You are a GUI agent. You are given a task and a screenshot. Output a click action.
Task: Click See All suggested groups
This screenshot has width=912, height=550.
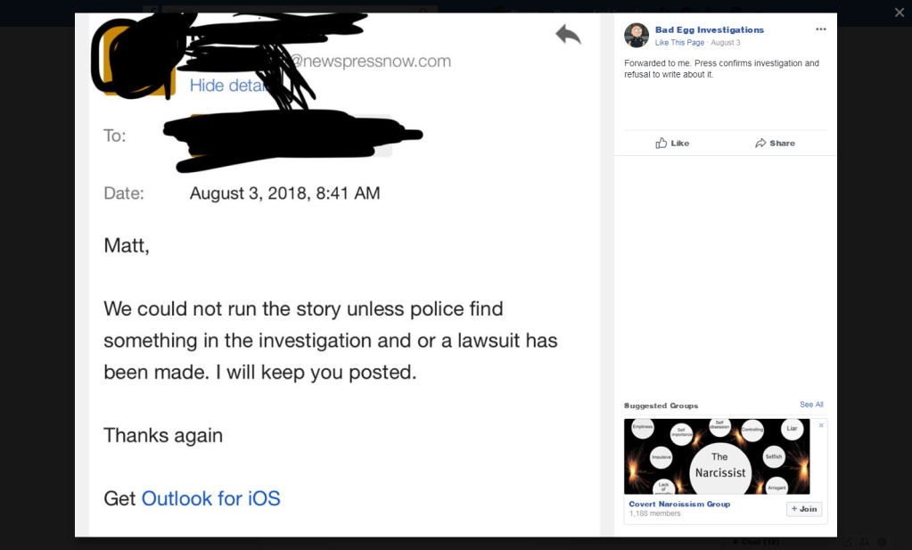coord(811,405)
